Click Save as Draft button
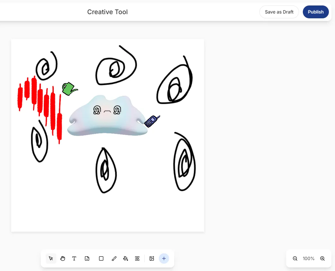Viewport: 335px width, 271px height. click(x=279, y=12)
